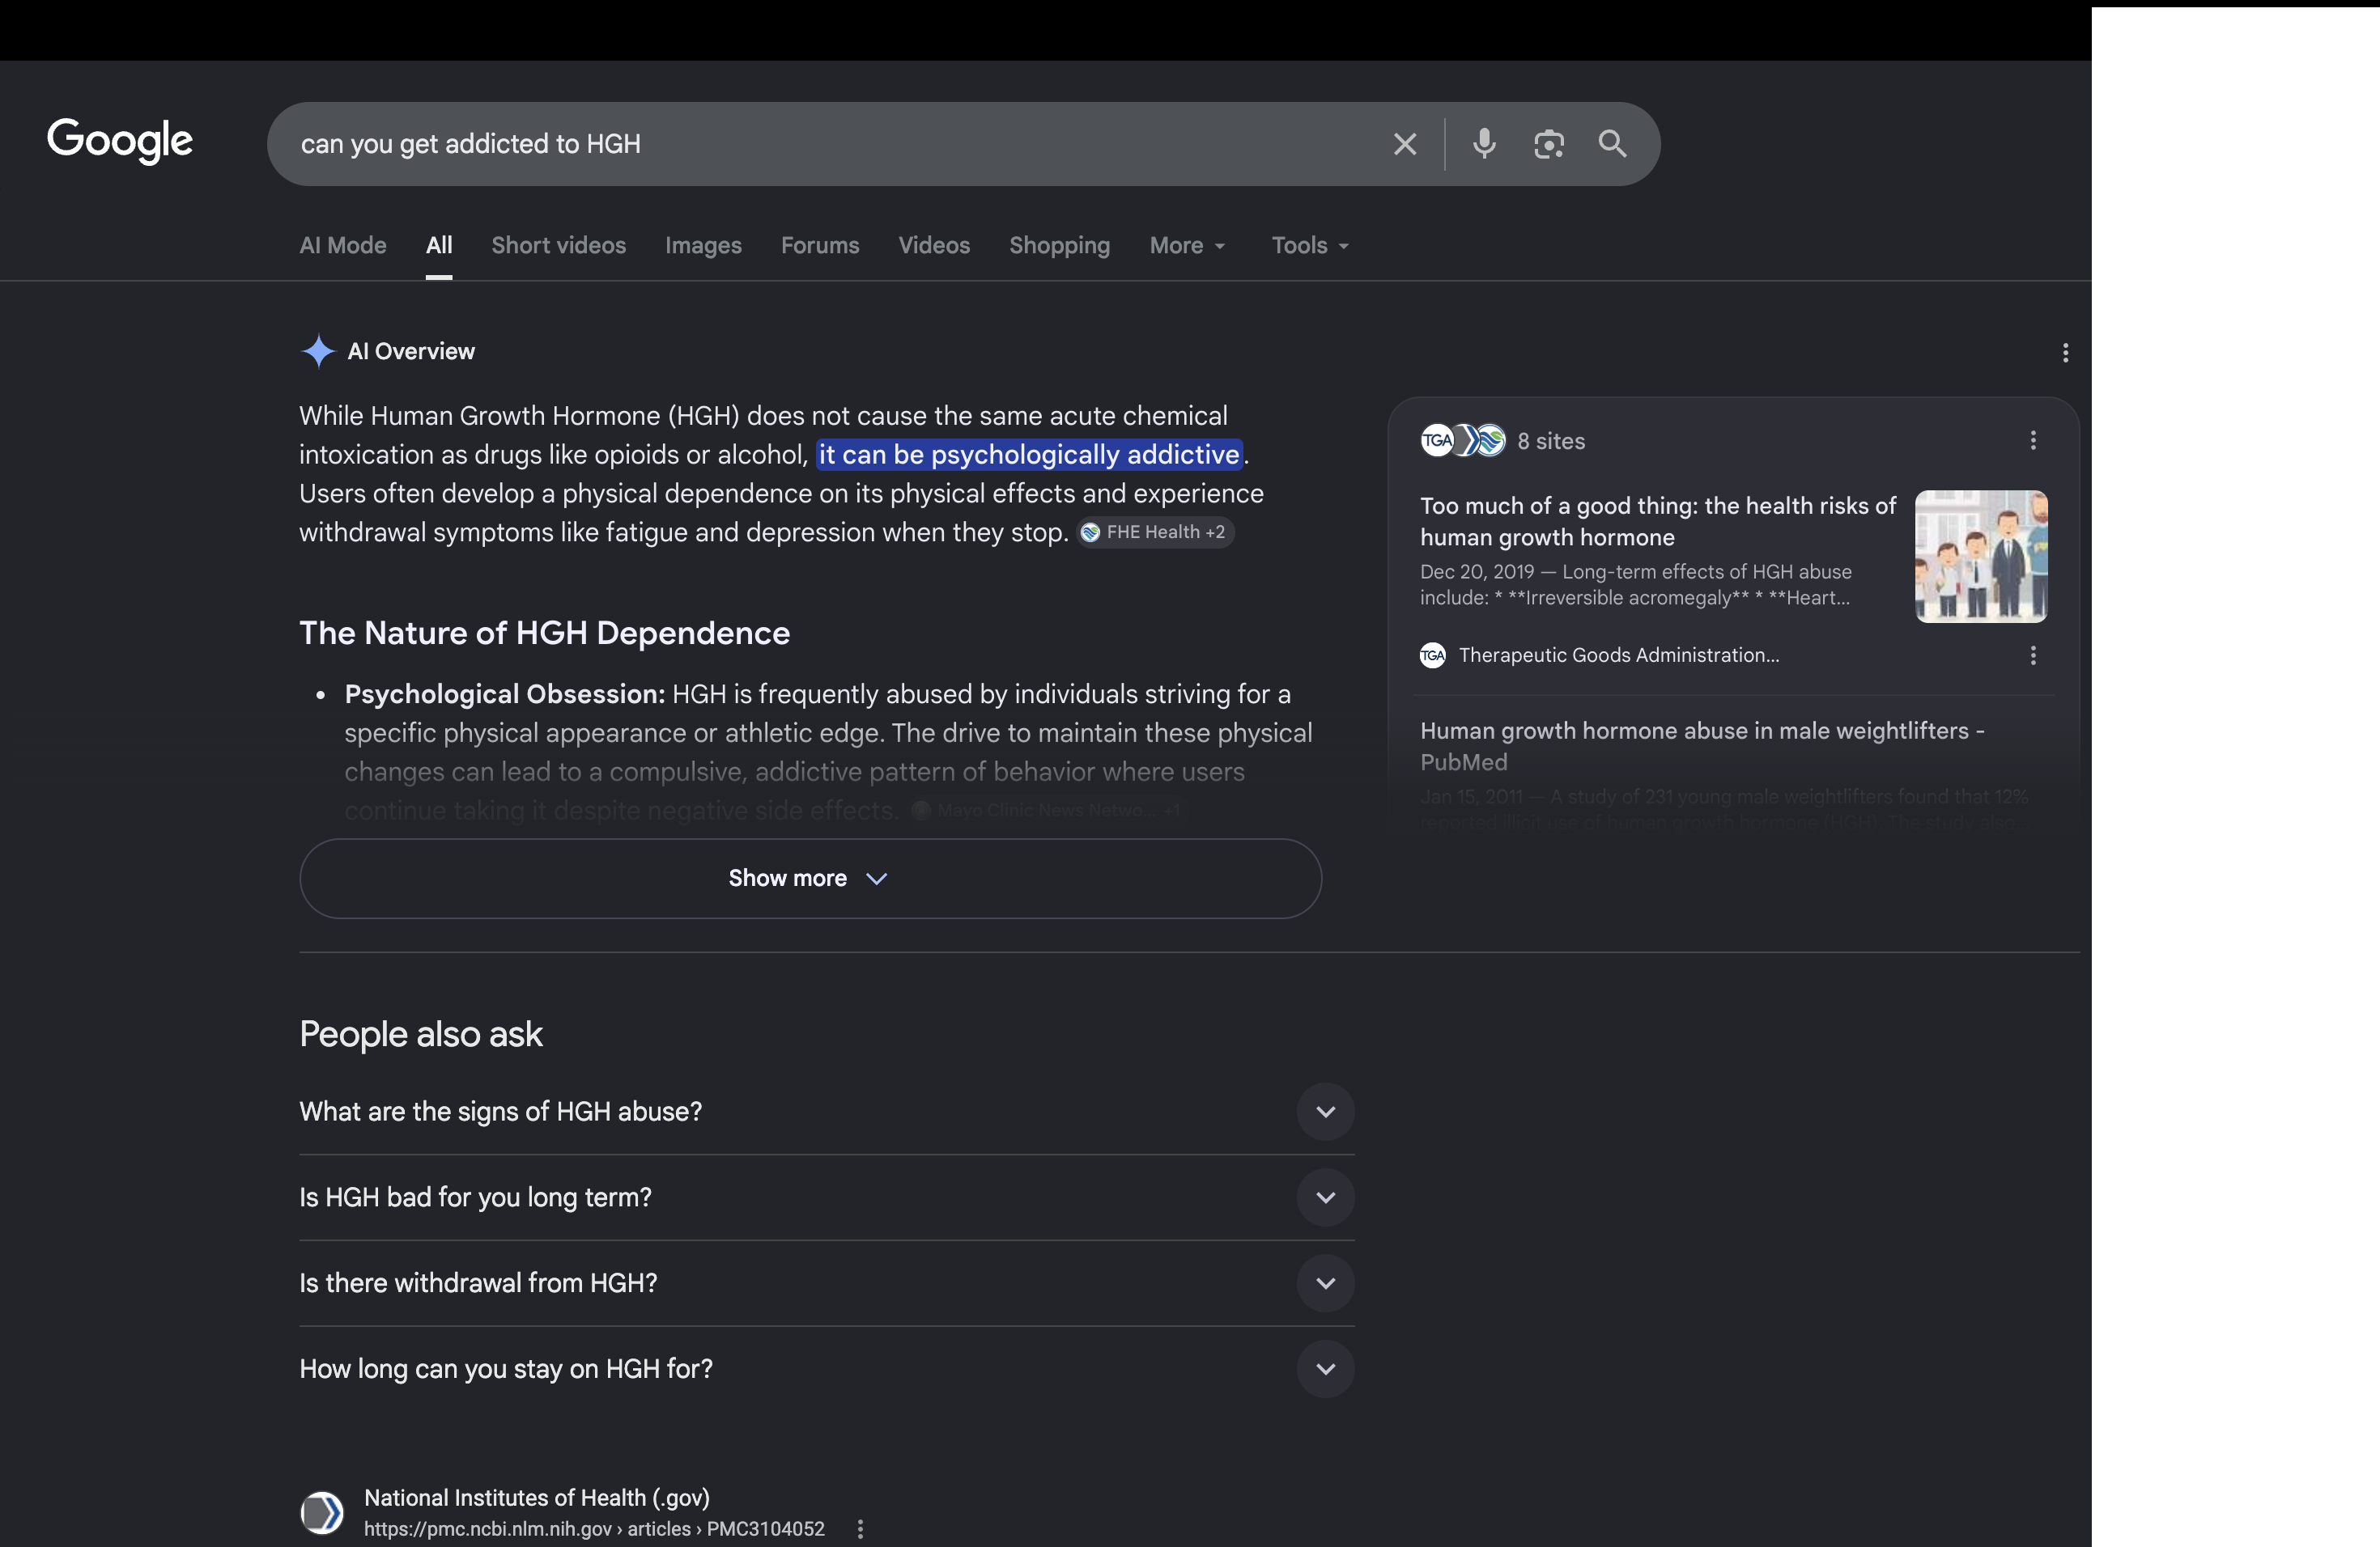This screenshot has width=2380, height=1547.
Task: Expand 'Is HGH bad for you long term?'
Action: pos(827,1197)
